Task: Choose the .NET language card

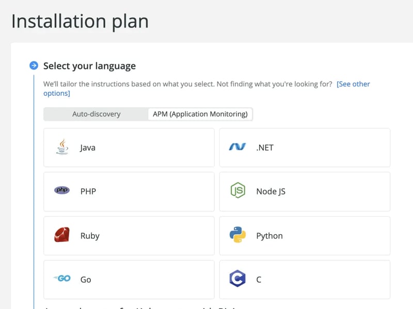Action: 305,148
